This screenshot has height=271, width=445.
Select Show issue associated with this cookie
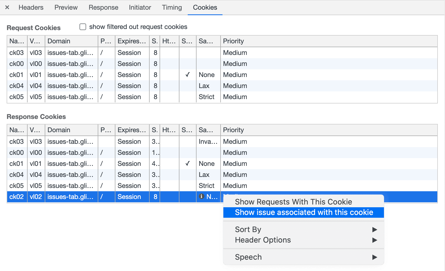(304, 212)
